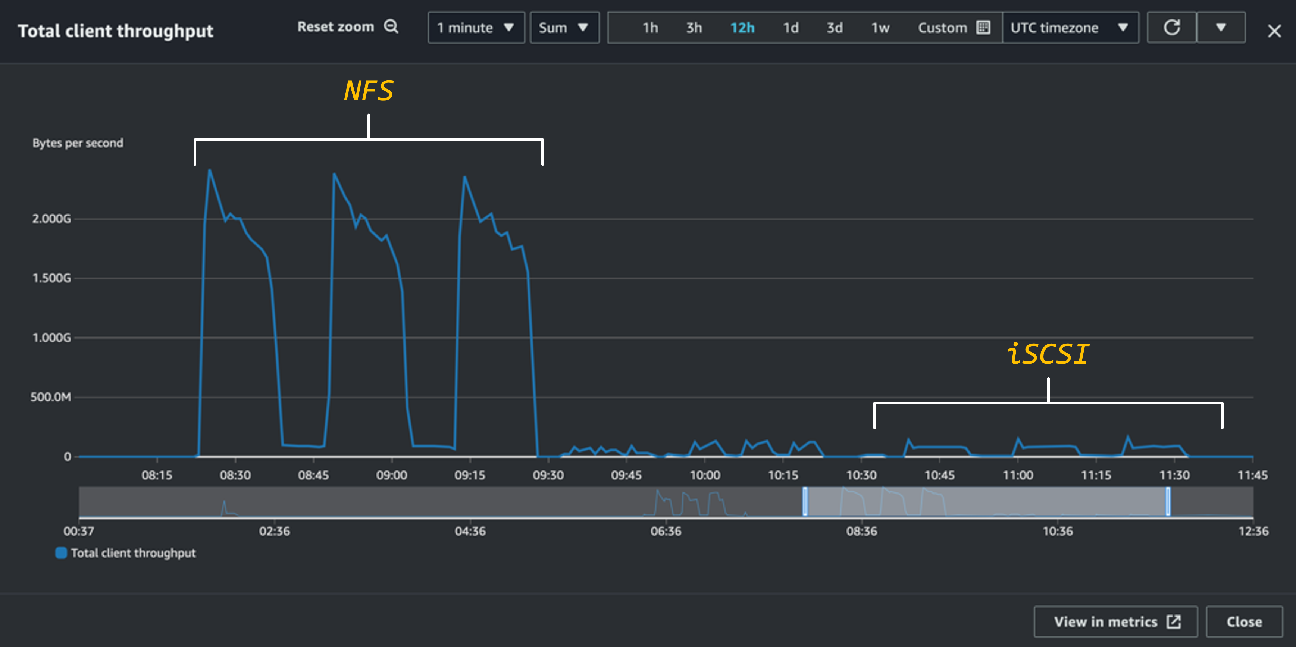
Task: Click the left handle of the range selector
Action: click(805, 502)
